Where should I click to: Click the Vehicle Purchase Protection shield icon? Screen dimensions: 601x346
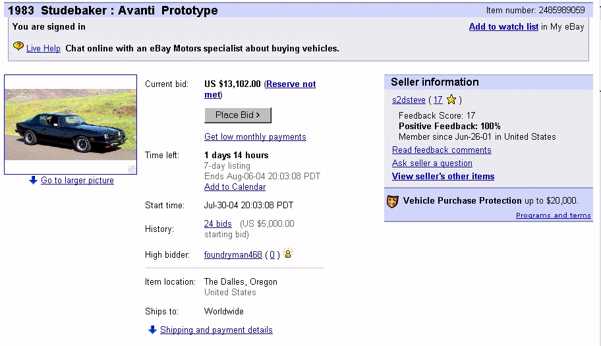(393, 201)
